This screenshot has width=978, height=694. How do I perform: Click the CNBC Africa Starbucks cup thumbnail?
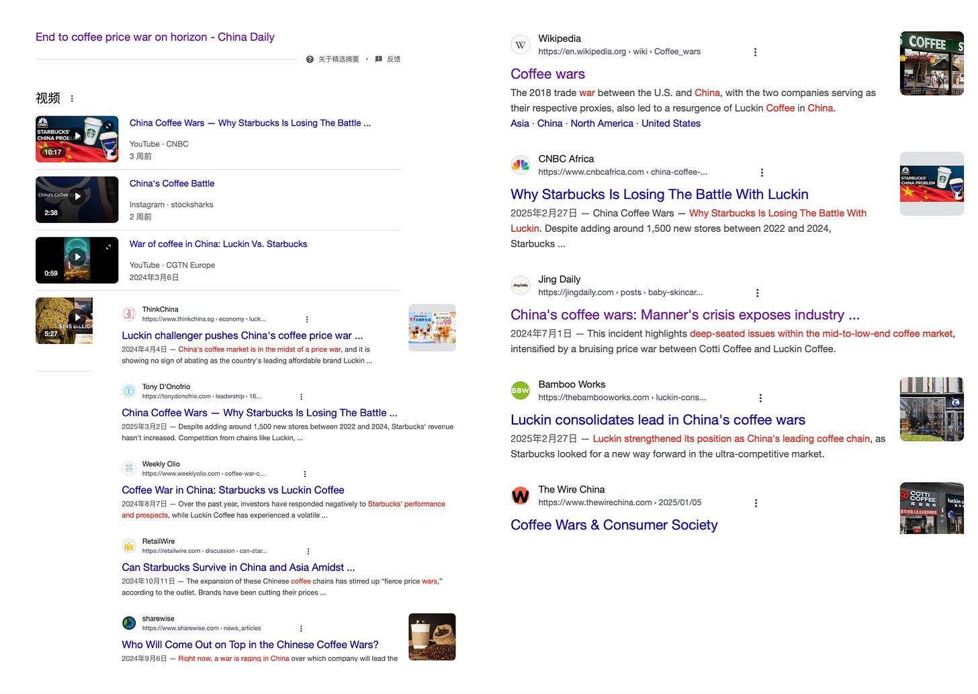click(932, 183)
